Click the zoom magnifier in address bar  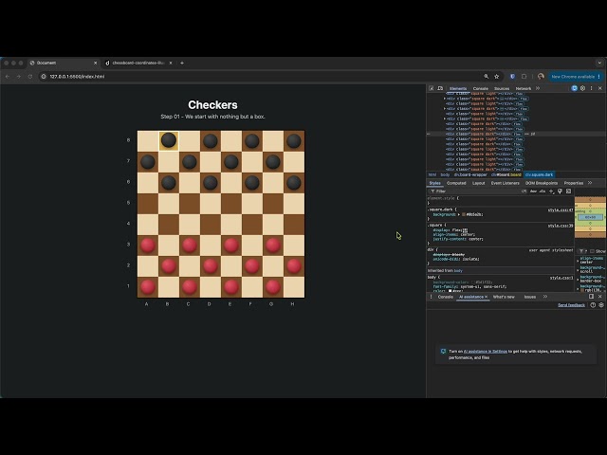coord(487,77)
